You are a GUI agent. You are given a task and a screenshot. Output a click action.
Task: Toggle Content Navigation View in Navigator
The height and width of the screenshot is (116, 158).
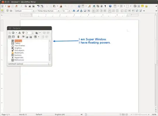click(13, 37)
